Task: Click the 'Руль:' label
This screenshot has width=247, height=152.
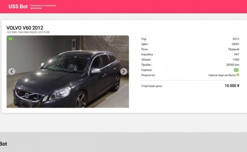Action: pyautogui.click(x=145, y=49)
